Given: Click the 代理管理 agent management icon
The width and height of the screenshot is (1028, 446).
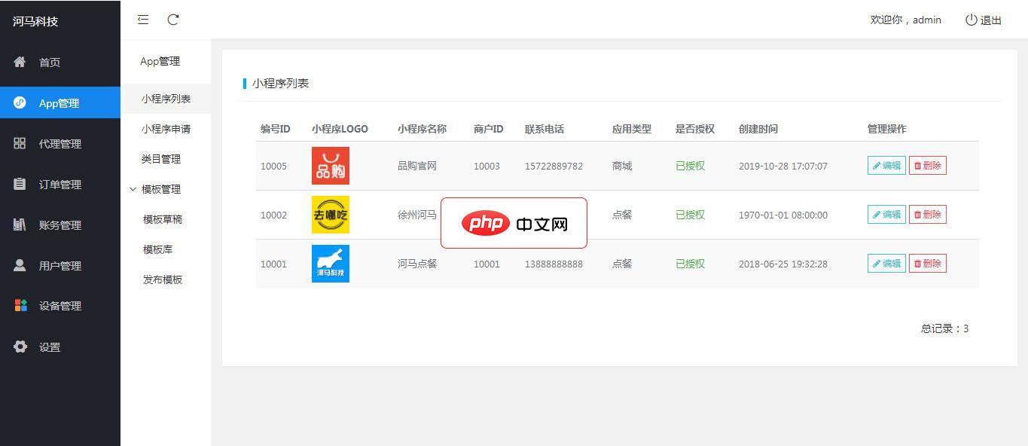Looking at the screenshot, I should point(20,143).
